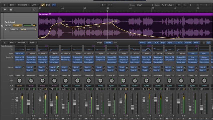Toggle the blue Catch Playhead button
Screen dimensions: 213x120
54,5
